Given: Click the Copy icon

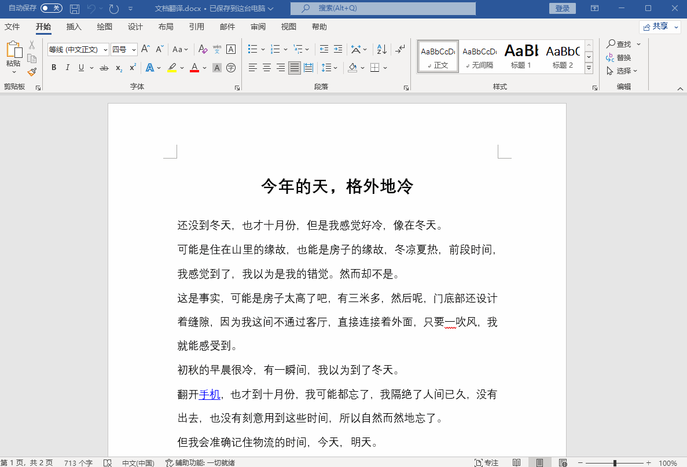Looking at the screenshot, I should (32, 58).
